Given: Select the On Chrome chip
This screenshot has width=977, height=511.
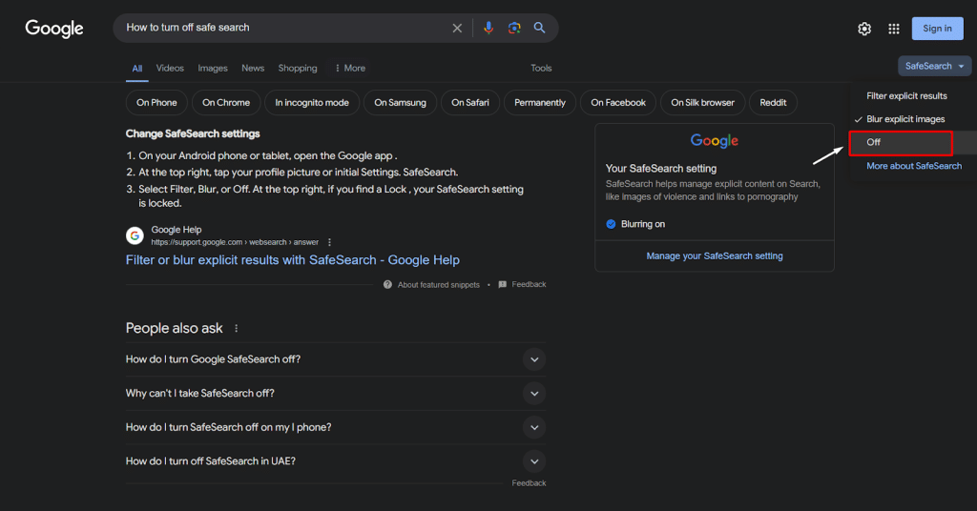Looking at the screenshot, I should coord(226,103).
